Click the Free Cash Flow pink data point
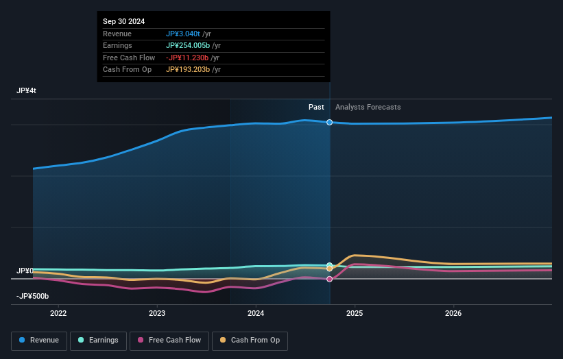563x359 pixels. (x=329, y=279)
